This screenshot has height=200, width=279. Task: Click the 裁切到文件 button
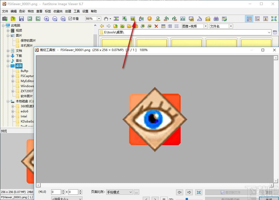pyautogui.click(x=231, y=192)
